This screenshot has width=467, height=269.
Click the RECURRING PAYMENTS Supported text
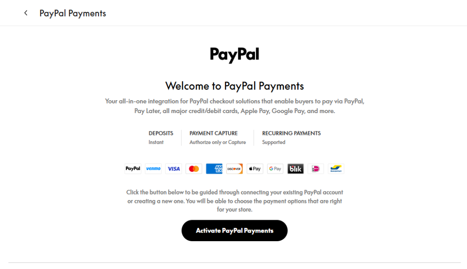pyautogui.click(x=291, y=137)
